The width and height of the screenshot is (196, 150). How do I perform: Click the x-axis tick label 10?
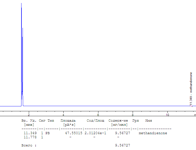coord(167,115)
